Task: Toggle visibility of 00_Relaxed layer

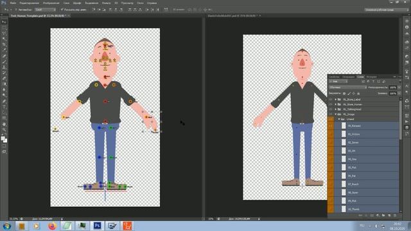Action: (331, 126)
